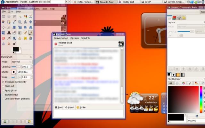Select the Paths tool

tap(9, 22)
